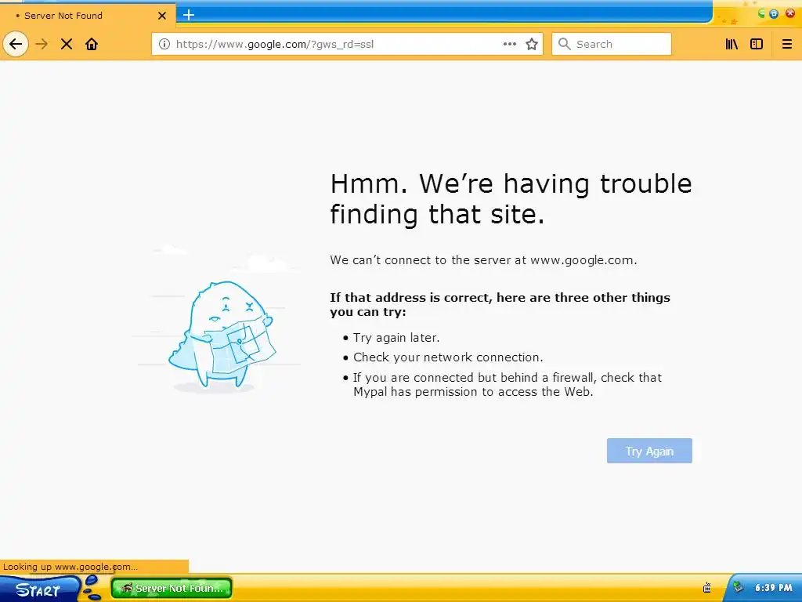The width and height of the screenshot is (802, 602).
Task: Toggle the sidebars icon
Action: [757, 44]
